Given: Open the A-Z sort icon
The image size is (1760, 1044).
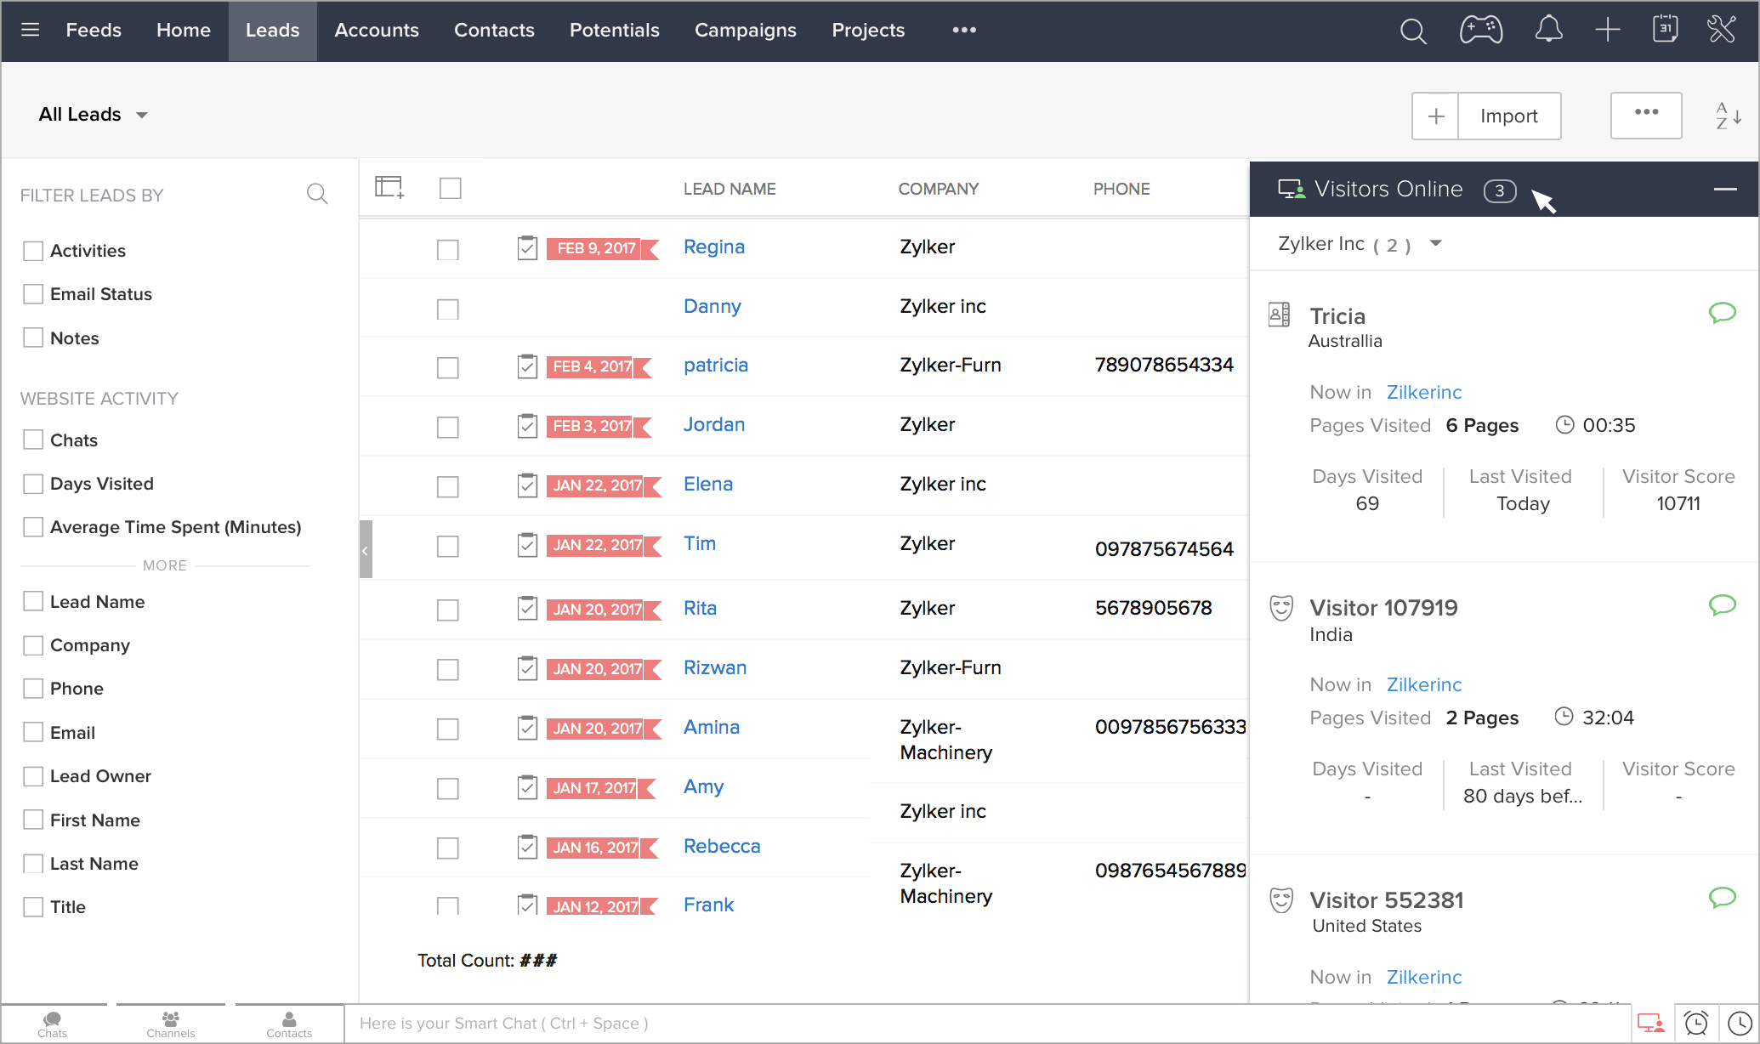Looking at the screenshot, I should point(1728,116).
